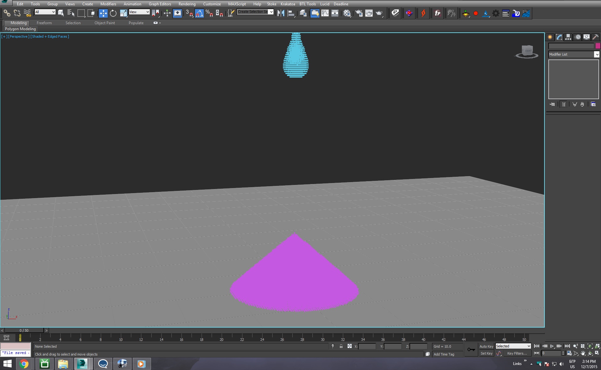The width and height of the screenshot is (601, 370).
Task: Open the Hierarchy panel tab icon
Action: click(x=568, y=37)
